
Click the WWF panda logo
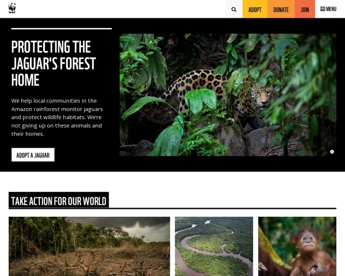12,9
